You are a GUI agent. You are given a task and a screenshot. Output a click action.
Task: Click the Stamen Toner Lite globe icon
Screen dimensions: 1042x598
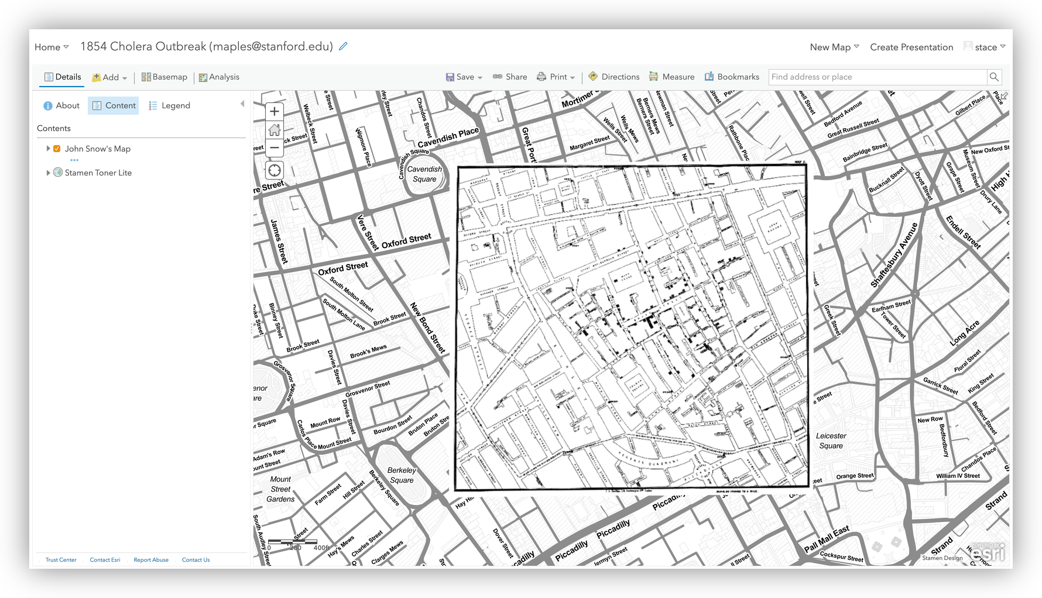point(58,172)
